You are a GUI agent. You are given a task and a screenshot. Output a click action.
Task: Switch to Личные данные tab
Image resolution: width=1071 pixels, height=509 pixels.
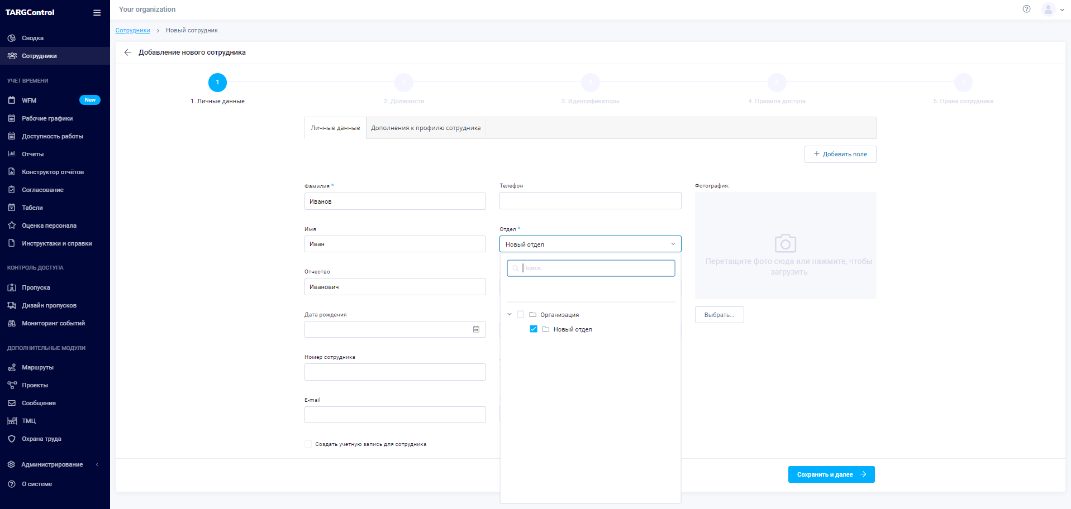tap(335, 128)
